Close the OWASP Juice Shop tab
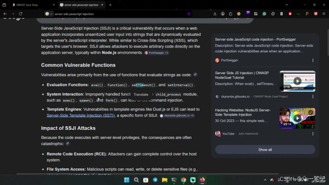Viewport: 329px width, 185px height. pyautogui.click(x=54, y=5)
